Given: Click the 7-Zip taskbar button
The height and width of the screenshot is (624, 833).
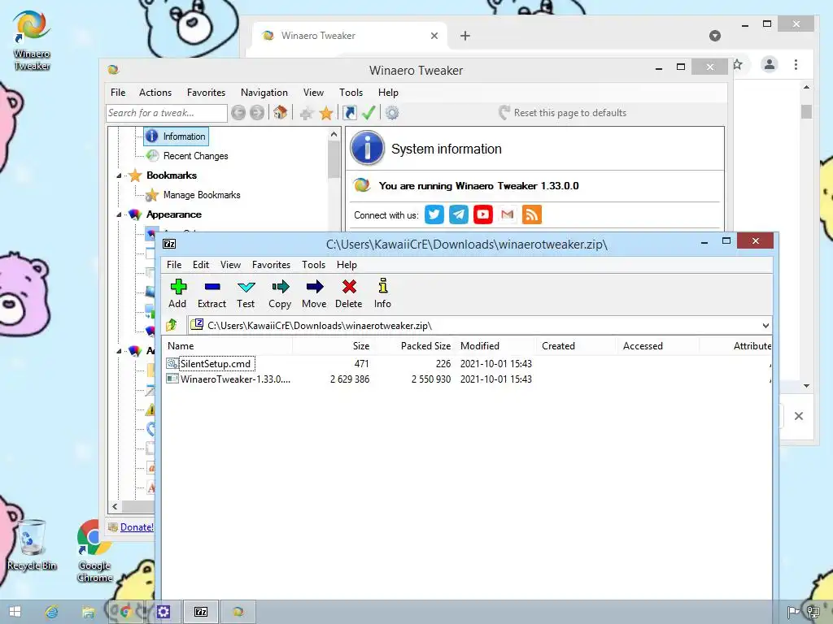Looking at the screenshot, I should click(x=201, y=612).
